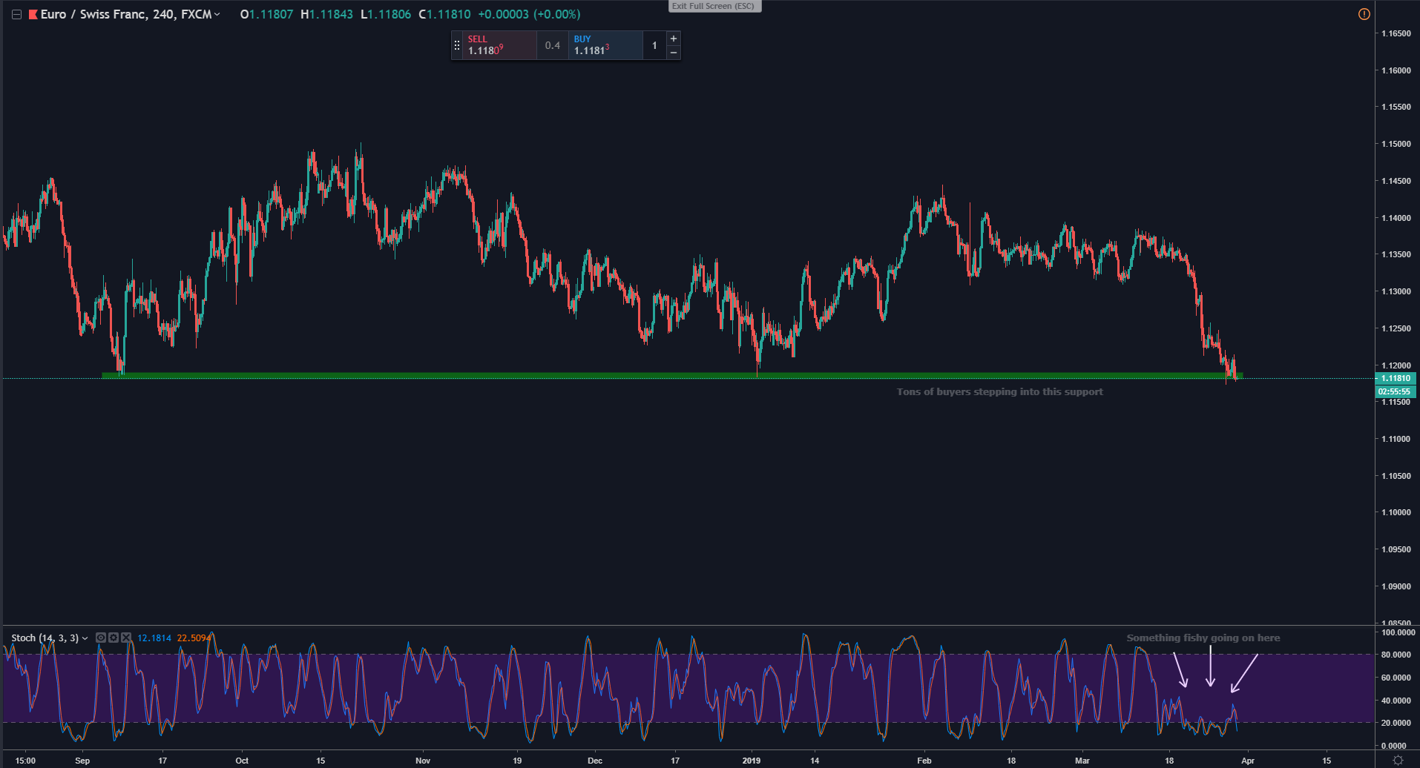Collapse the main chart pane legend
The width and height of the screenshot is (1420, 768).
(16, 15)
